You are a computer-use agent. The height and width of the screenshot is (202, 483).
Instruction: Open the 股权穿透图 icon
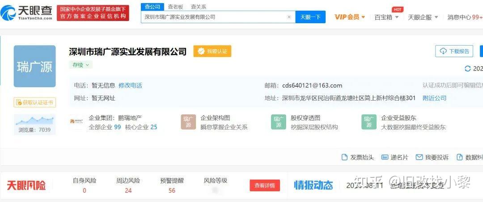[279, 122]
